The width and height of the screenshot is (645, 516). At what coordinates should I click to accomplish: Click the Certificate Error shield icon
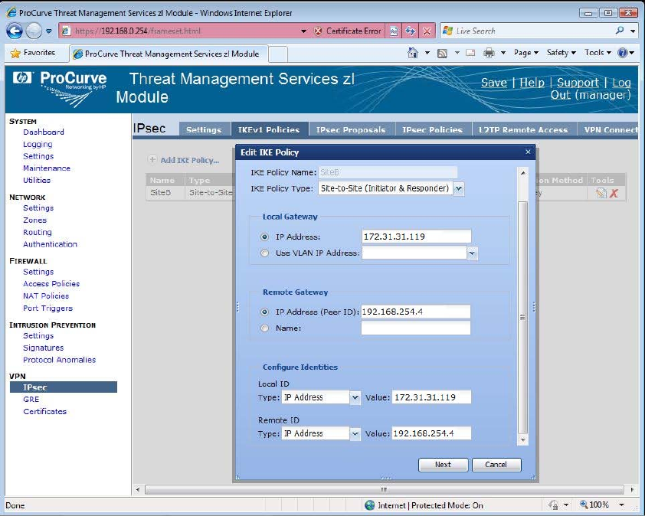pyautogui.click(x=318, y=31)
